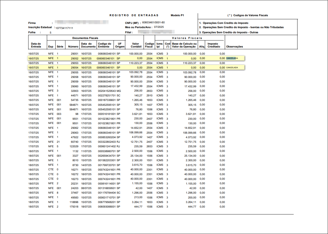This screenshot has height=234, width=328.
Task: Click document number 122029
Action: click(x=73, y=146)
